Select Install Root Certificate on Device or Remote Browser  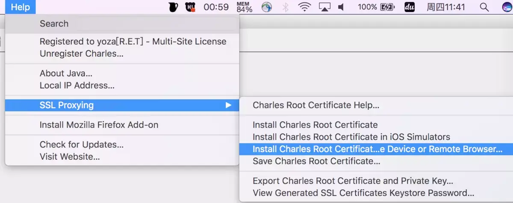tap(376, 149)
